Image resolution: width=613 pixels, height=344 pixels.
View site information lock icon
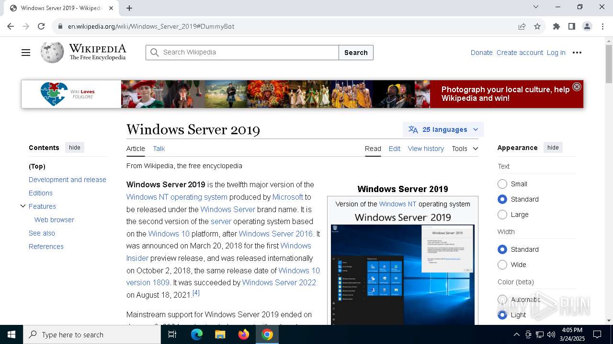coord(60,26)
